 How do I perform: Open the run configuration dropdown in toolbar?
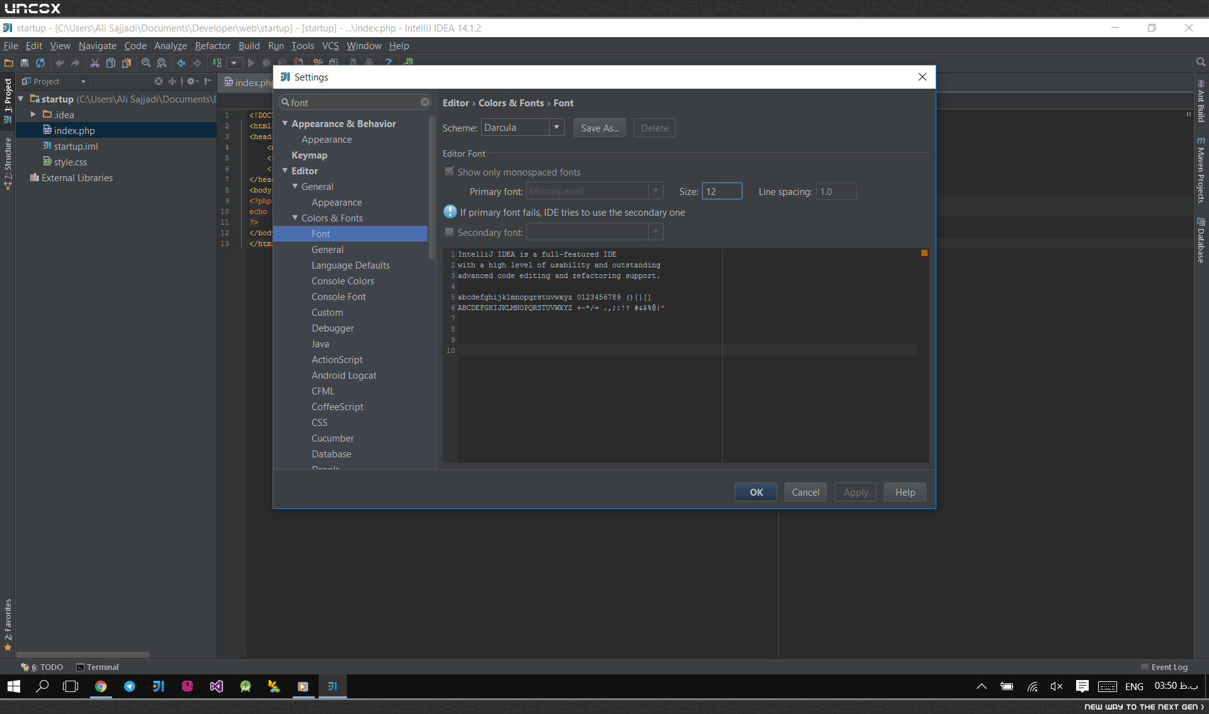point(234,63)
